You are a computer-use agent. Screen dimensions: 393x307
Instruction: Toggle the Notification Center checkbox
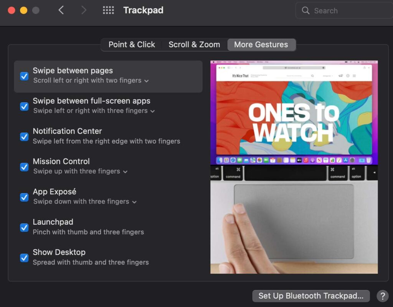click(x=24, y=136)
